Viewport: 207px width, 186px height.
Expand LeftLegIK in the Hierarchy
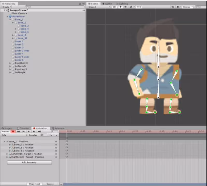pos(10,73)
